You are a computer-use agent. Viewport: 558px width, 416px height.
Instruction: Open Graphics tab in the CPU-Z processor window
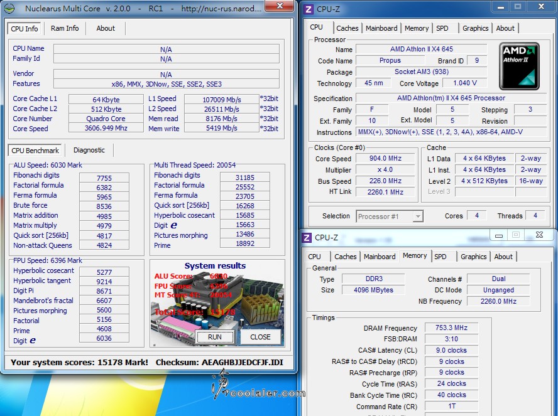(x=476, y=28)
